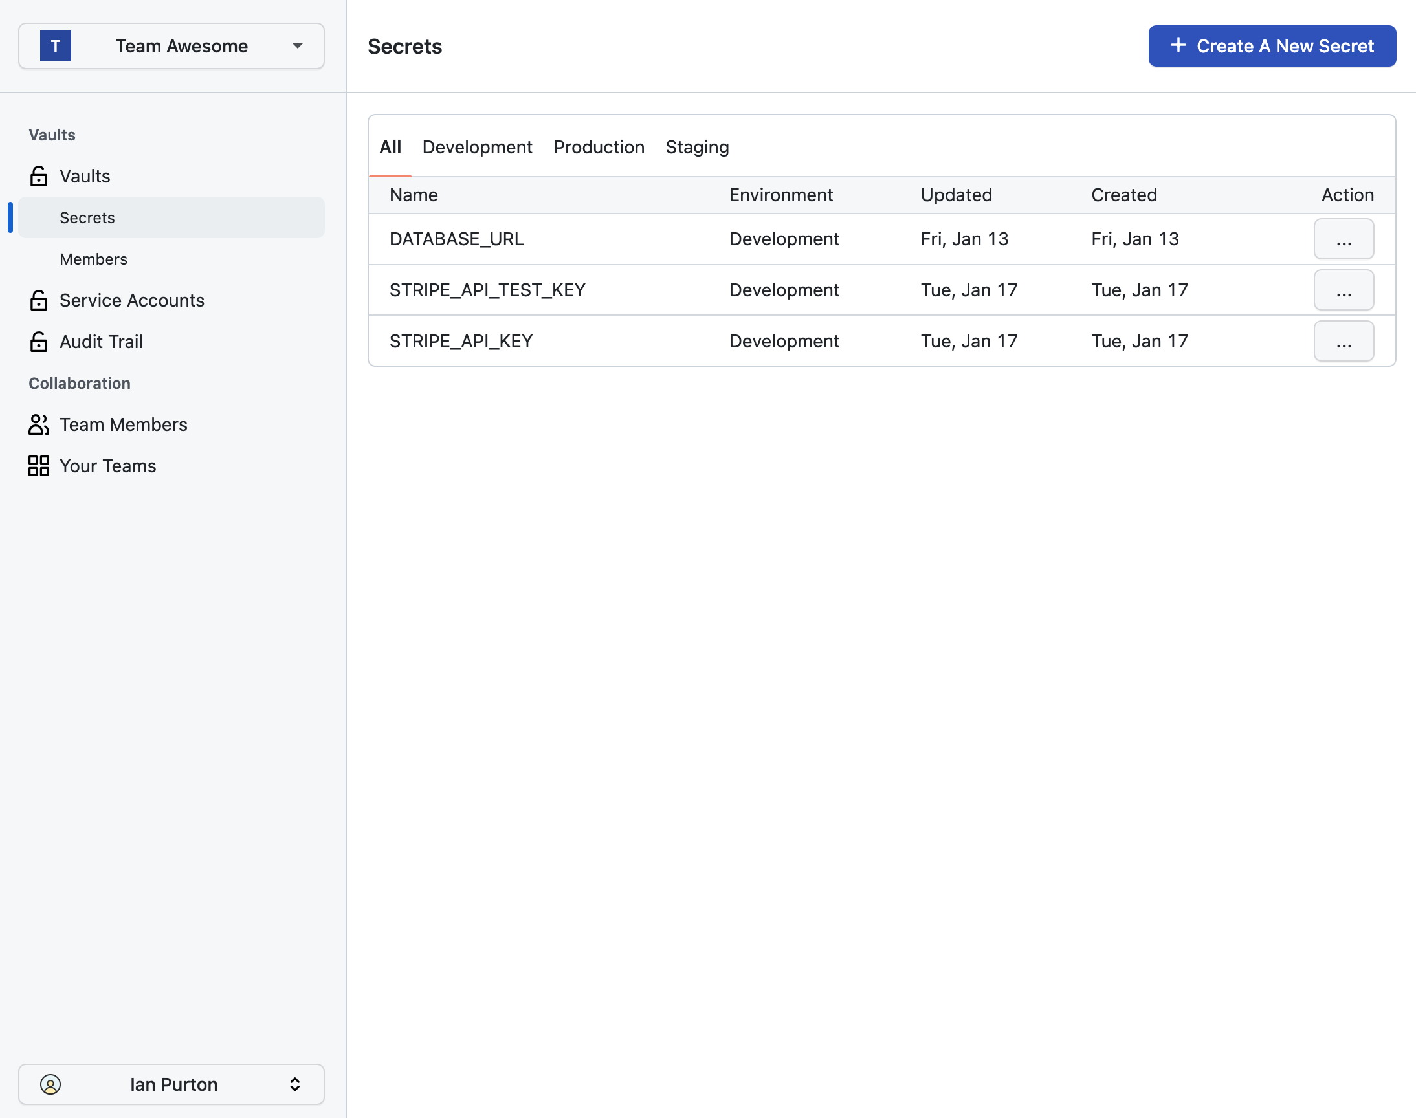Open action menu for STRIPE_API_KEY secret
The width and height of the screenshot is (1416, 1118).
coord(1344,340)
